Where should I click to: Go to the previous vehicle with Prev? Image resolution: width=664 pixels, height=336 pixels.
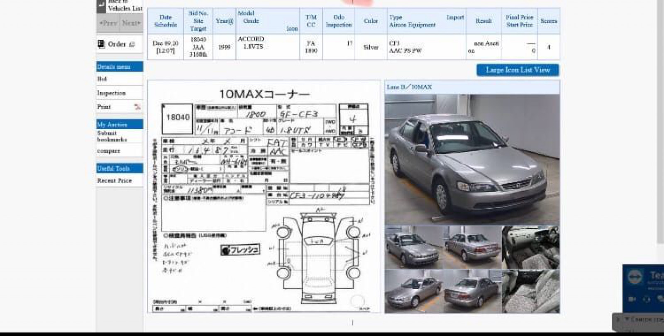pos(108,23)
